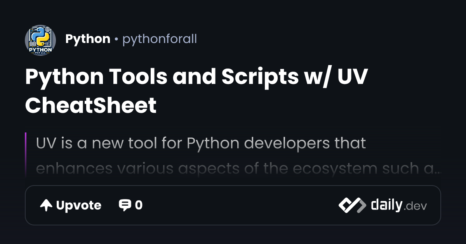Click empty space inside the action bar
The image size is (466, 244).
tap(241, 205)
